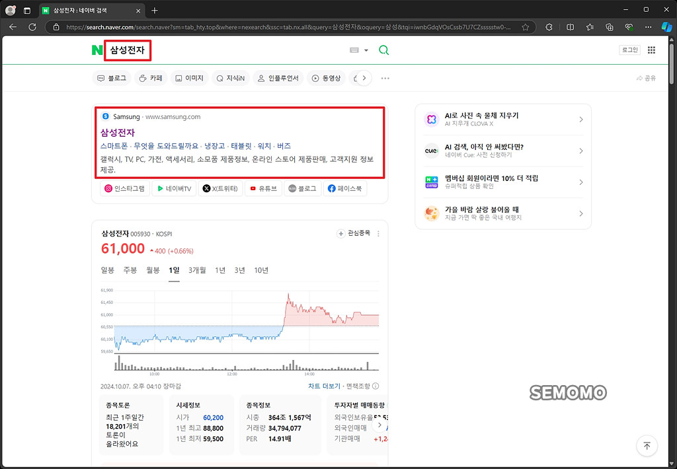Open a new browser tab
Screen dimensions: 677x469
click(x=155, y=11)
